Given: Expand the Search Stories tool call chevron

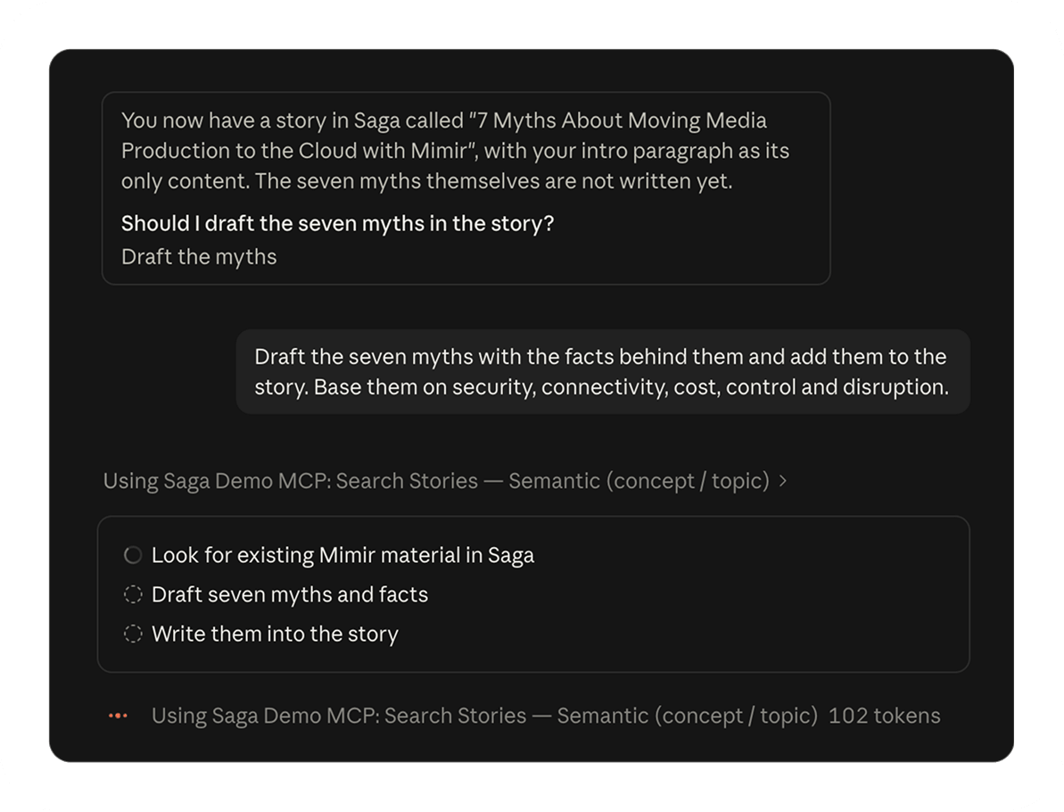Looking at the screenshot, I should (783, 481).
